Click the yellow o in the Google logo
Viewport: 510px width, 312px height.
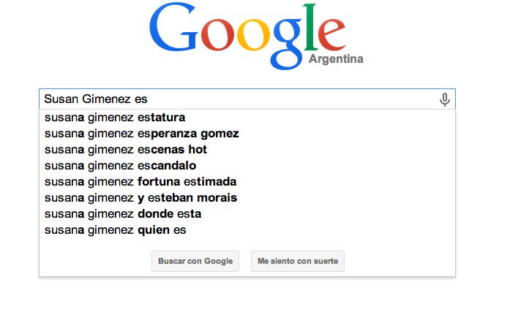[253, 35]
